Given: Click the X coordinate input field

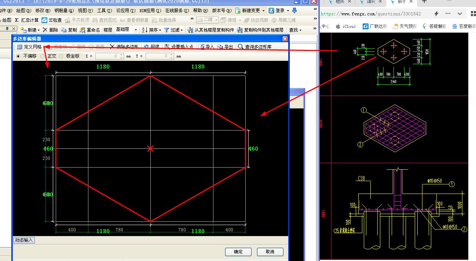Looking at the screenshot, I should tap(110, 56).
